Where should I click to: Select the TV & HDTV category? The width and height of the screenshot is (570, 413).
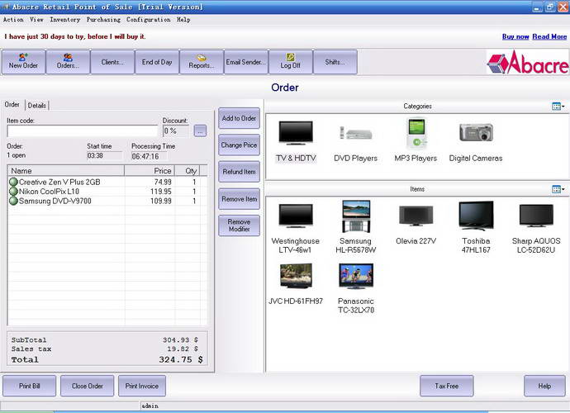click(296, 140)
